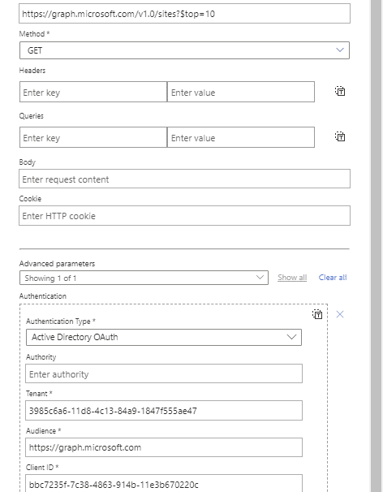Screen dimensions: 383x492
Task: Click the URI field with graph.microsoft.com URL
Action: pos(184,14)
